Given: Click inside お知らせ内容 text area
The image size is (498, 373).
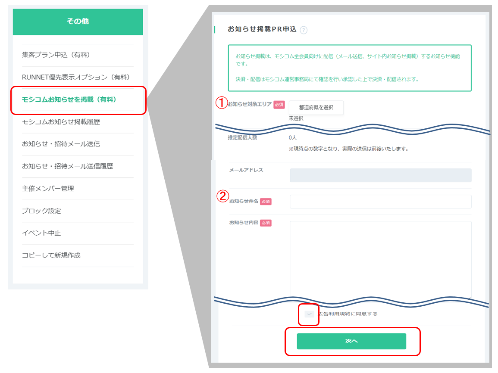Looking at the screenshot, I should tap(380, 260).
